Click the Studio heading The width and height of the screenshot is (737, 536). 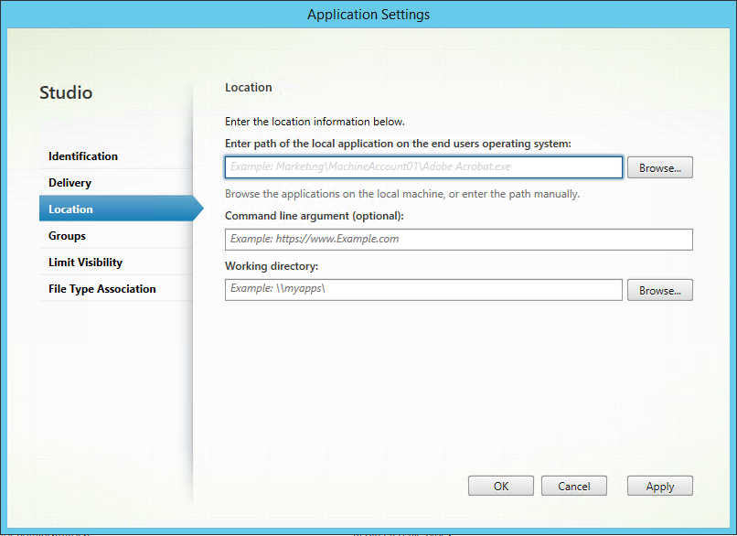coord(67,92)
